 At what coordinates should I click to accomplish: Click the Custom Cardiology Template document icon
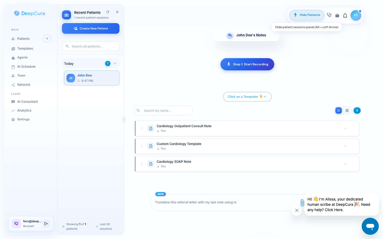(151, 146)
